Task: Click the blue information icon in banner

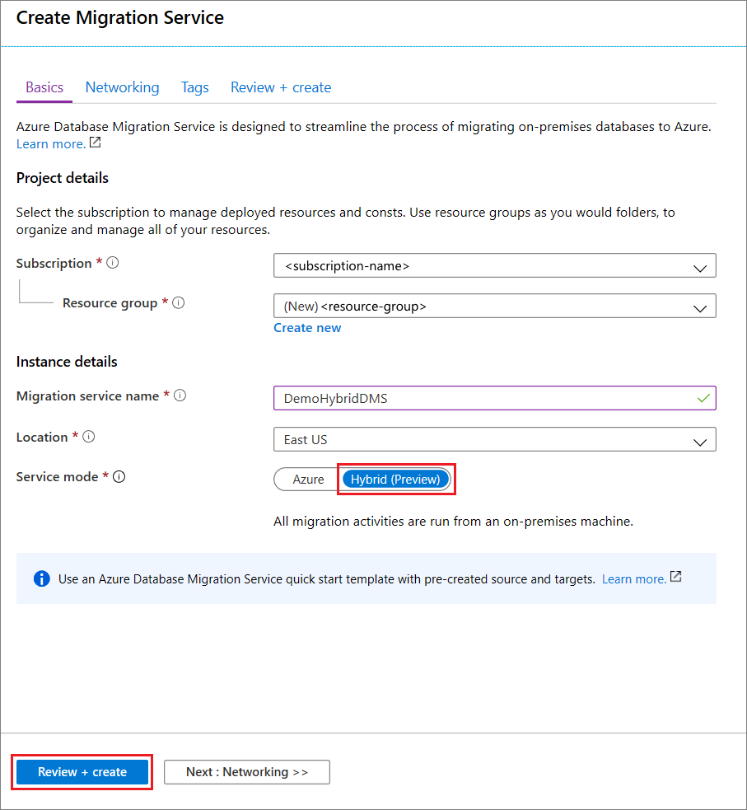Action: [42, 578]
